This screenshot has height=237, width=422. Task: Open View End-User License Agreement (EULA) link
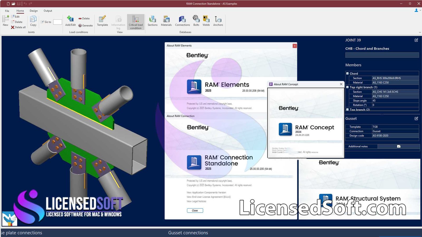pos(209,197)
